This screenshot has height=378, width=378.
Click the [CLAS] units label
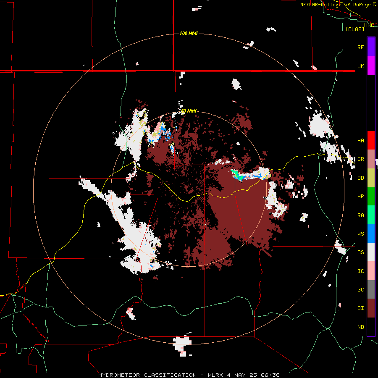click(x=355, y=29)
